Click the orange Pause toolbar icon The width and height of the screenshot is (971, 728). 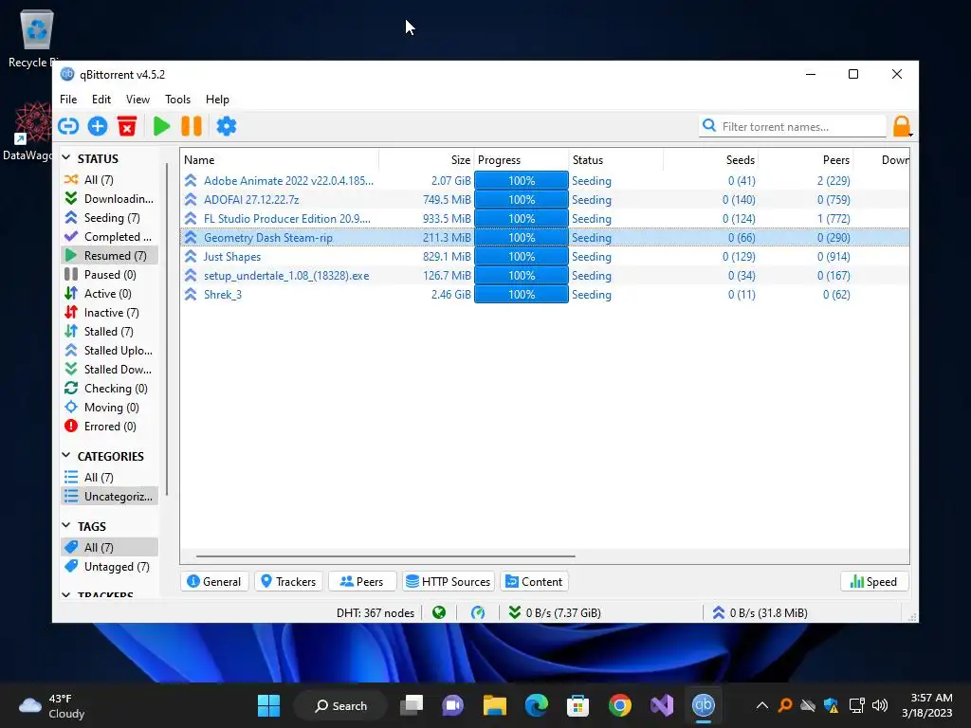[x=192, y=126]
